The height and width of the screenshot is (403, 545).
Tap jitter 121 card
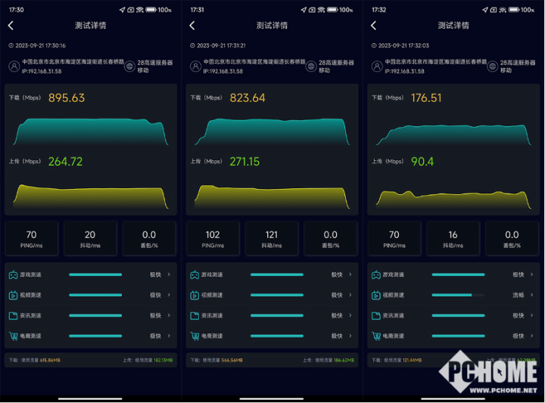pos(272,239)
